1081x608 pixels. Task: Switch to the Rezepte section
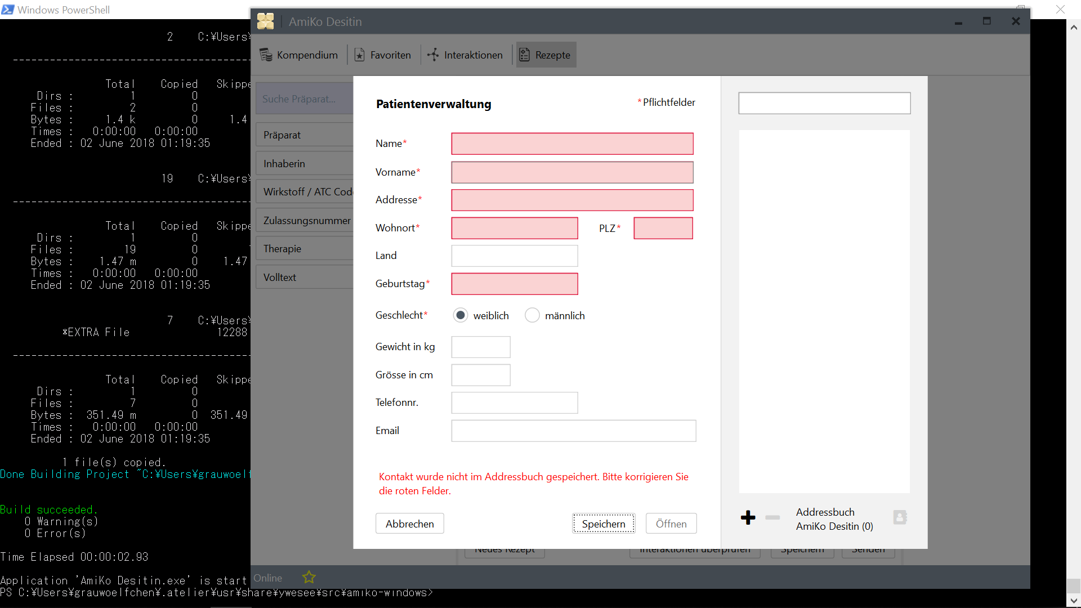[x=545, y=55]
